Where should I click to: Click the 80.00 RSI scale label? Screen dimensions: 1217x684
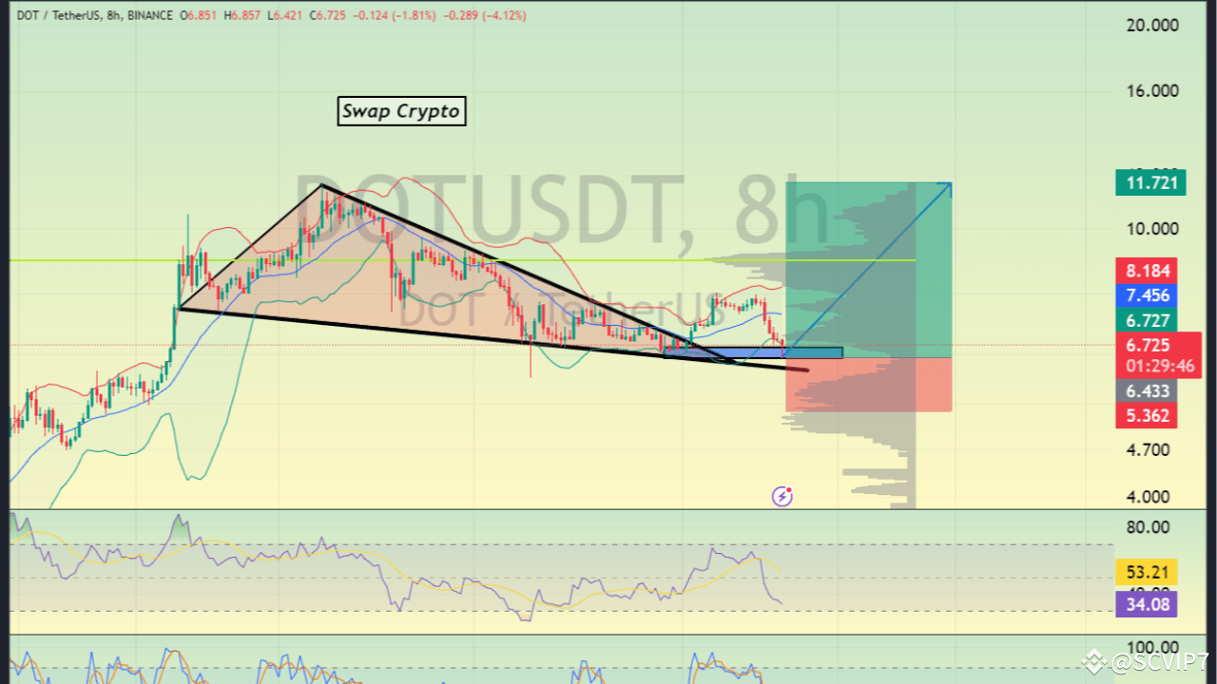pos(1148,528)
